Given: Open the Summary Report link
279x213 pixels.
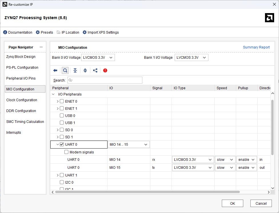Looking at the screenshot, I should pos(256,47).
